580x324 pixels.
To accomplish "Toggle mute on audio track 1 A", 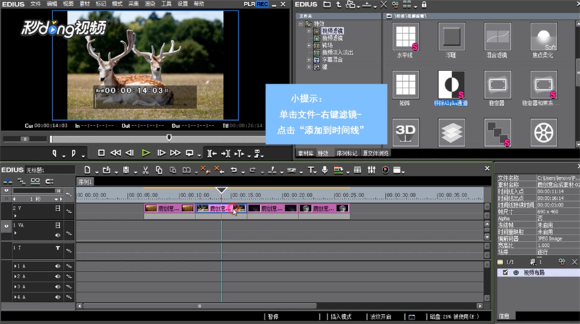I will [x=58, y=266].
